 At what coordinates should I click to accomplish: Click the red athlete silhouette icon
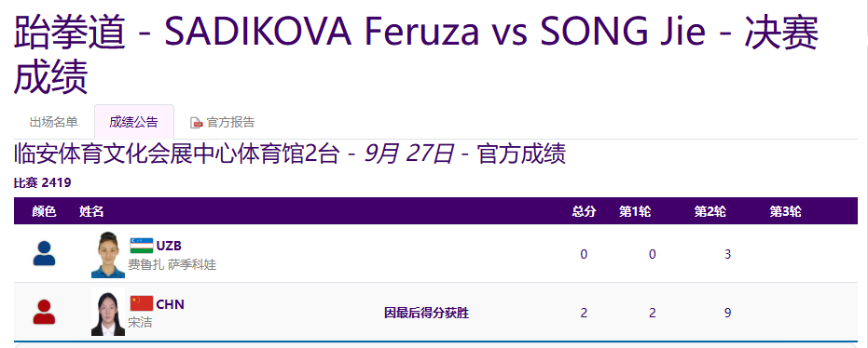45,312
